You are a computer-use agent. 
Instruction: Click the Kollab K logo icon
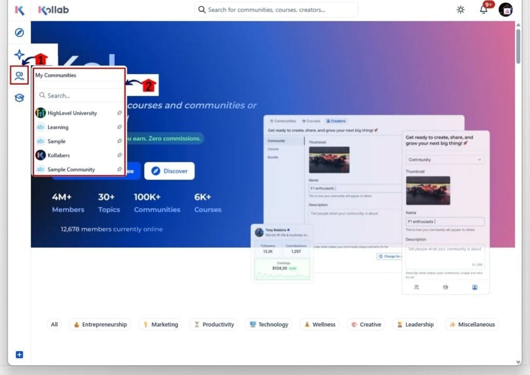(x=19, y=10)
